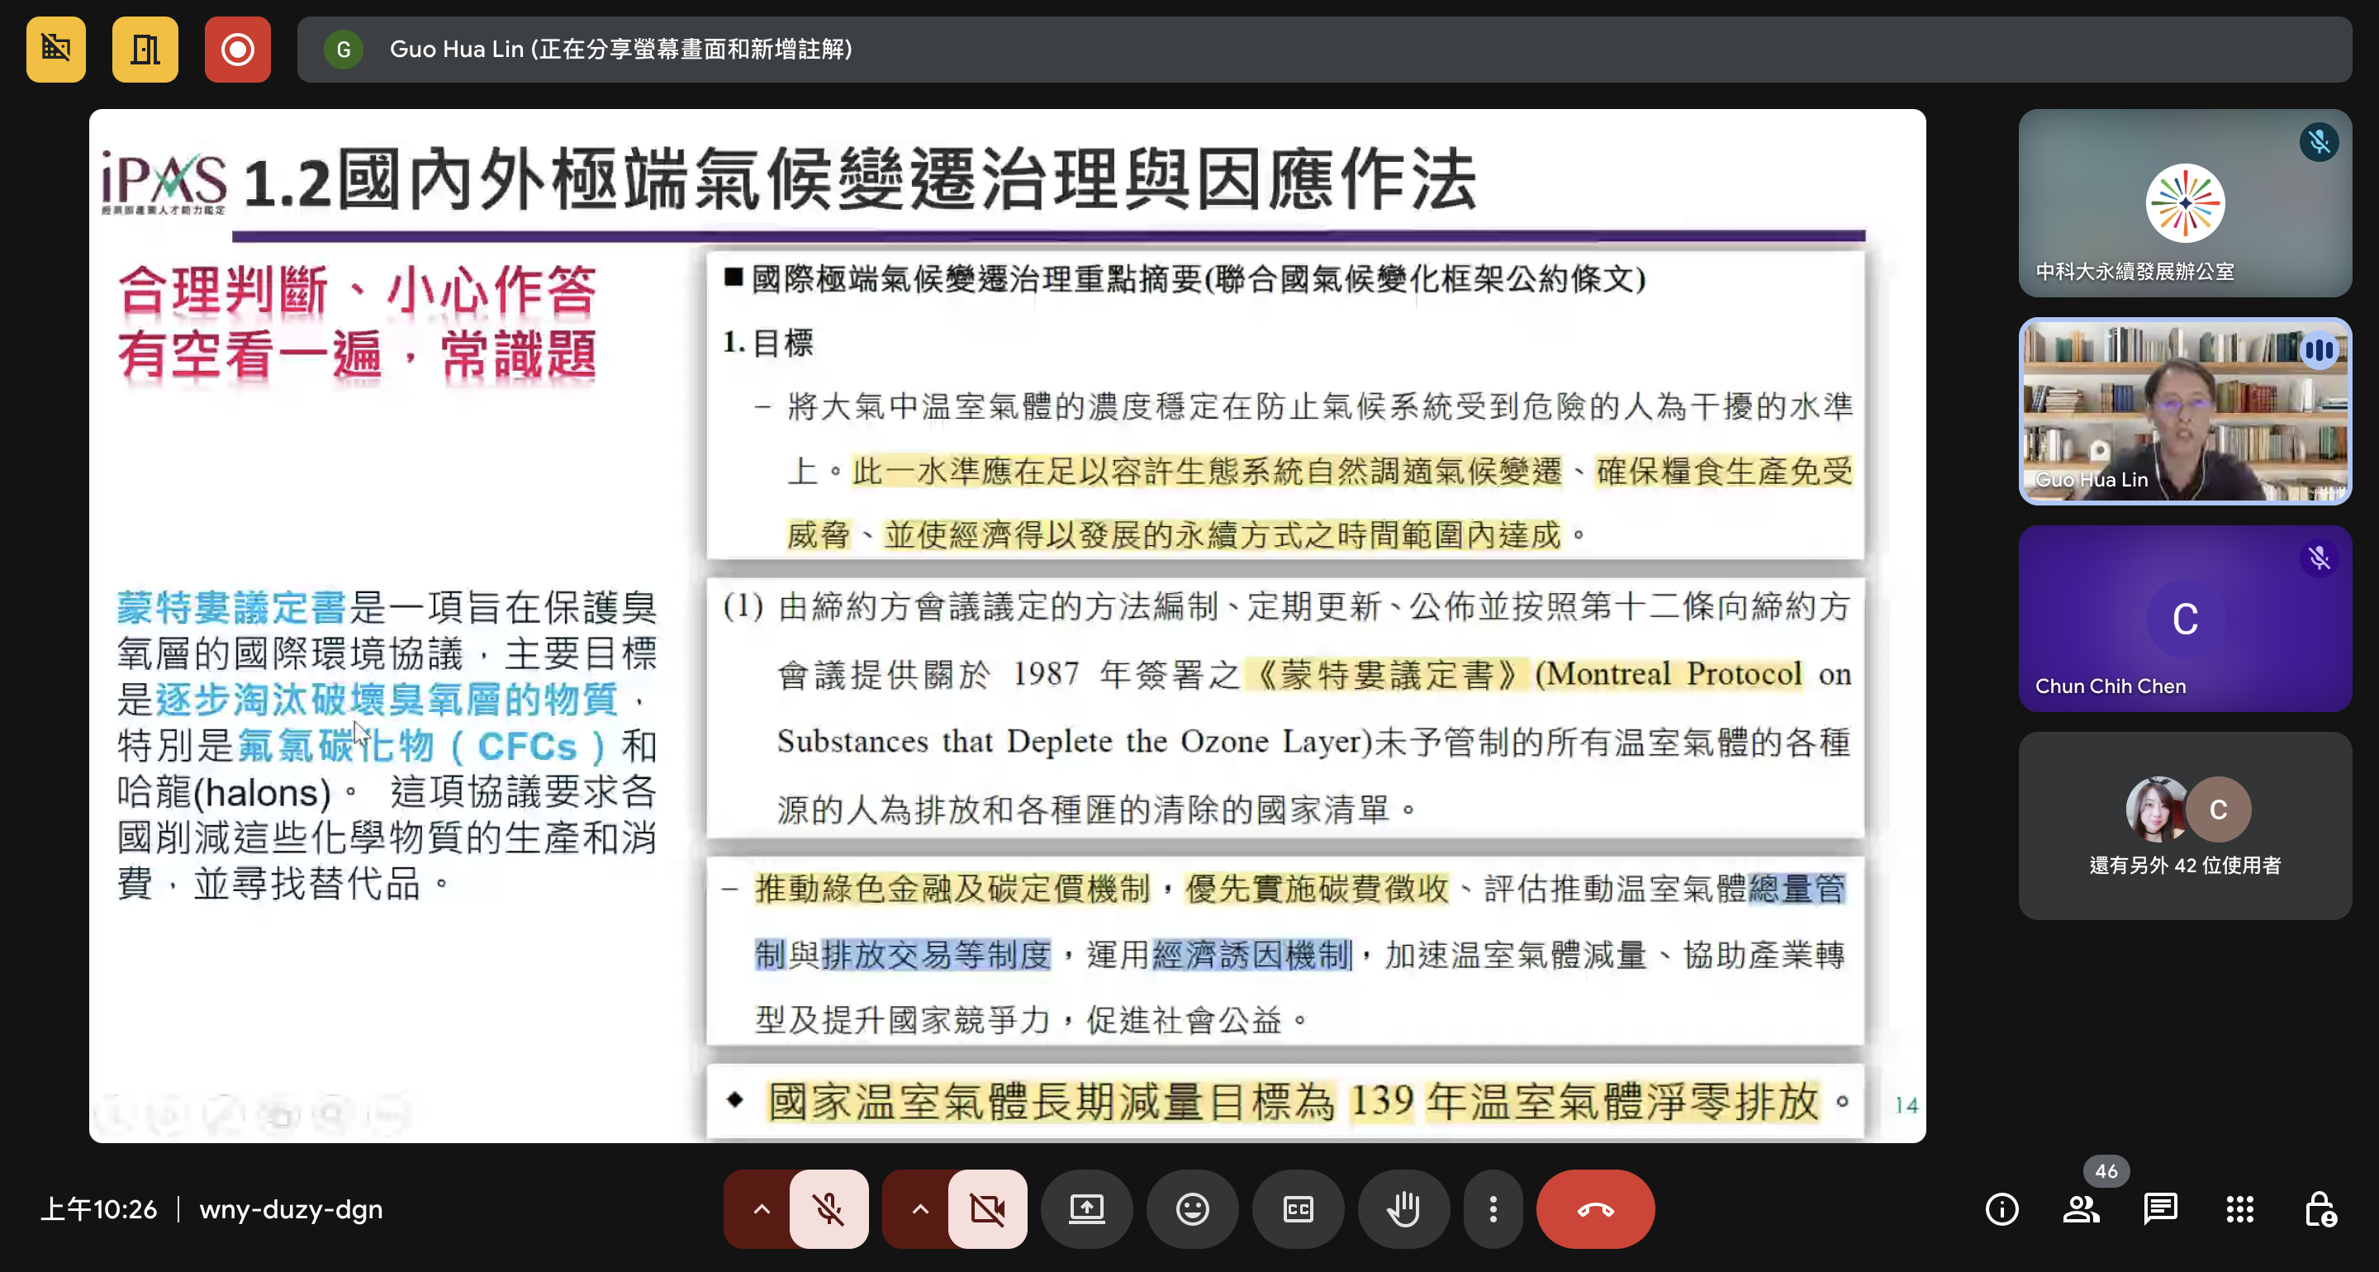Select the Guo Hua Lin video tile
Viewport: 2379px width, 1272px height.
tap(2184, 411)
